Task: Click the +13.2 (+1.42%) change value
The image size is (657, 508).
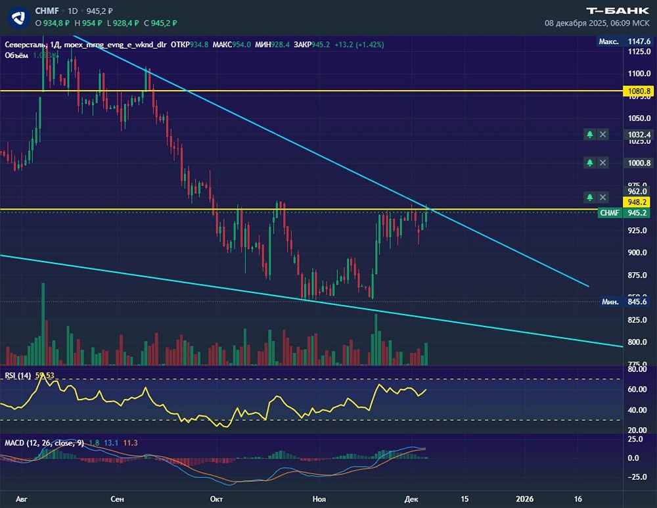Action: pyautogui.click(x=359, y=45)
